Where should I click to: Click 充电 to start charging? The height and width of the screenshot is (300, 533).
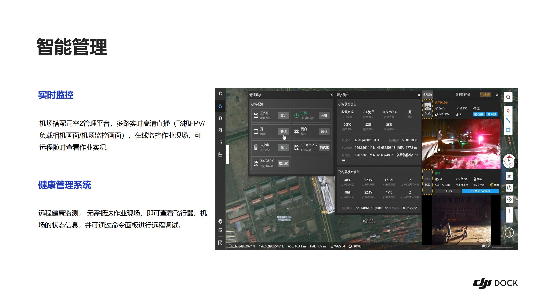pyautogui.click(x=283, y=148)
